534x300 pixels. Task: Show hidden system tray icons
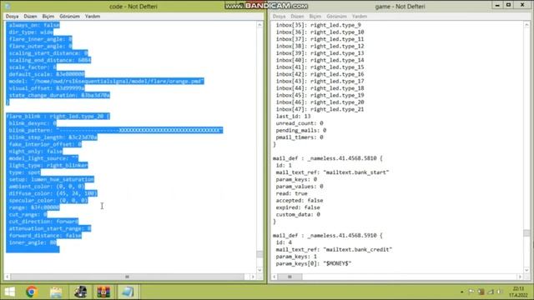click(x=461, y=292)
